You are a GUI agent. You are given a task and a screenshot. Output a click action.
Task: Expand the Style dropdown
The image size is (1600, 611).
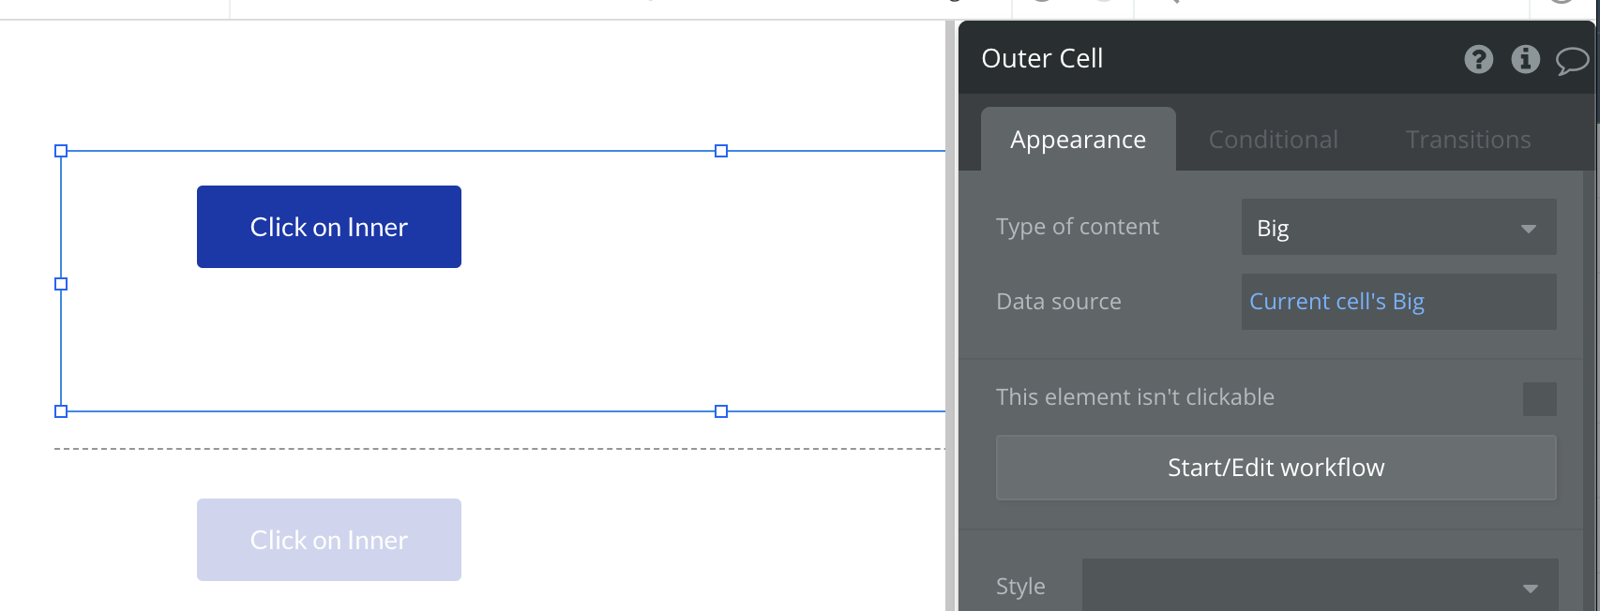click(1320, 588)
